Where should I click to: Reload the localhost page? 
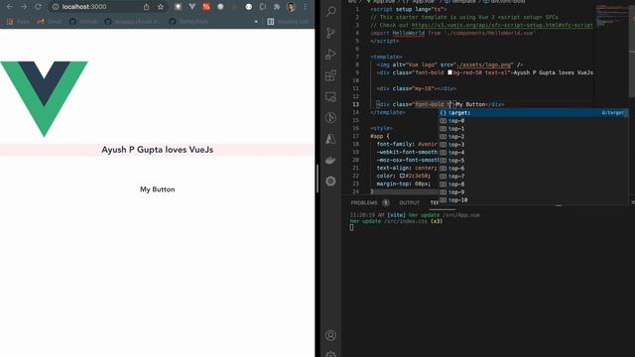[x=38, y=7]
